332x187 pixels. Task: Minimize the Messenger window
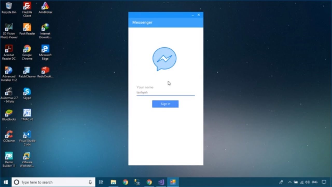[193, 15]
